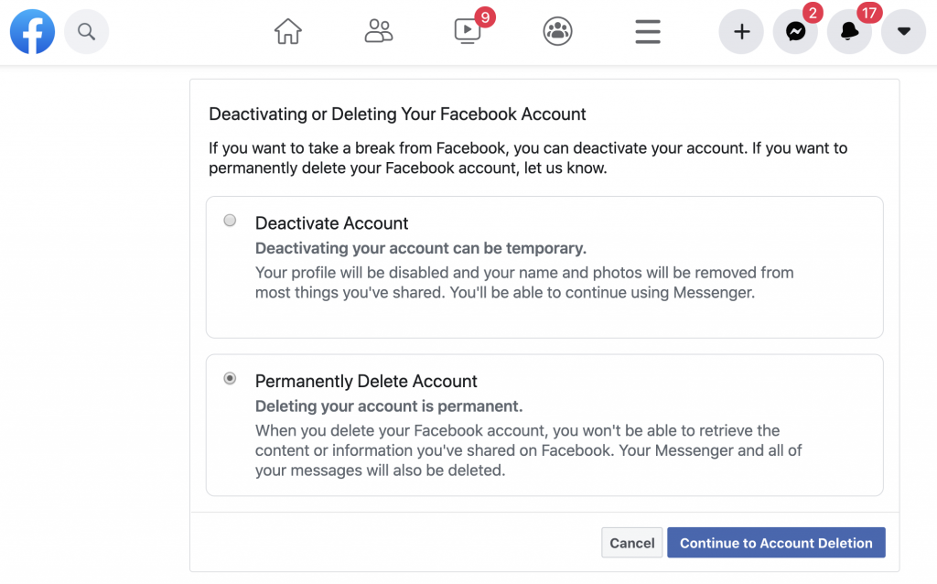Open the search magnifier button
This screenshot has width=937, height=584.
(87, 32)
